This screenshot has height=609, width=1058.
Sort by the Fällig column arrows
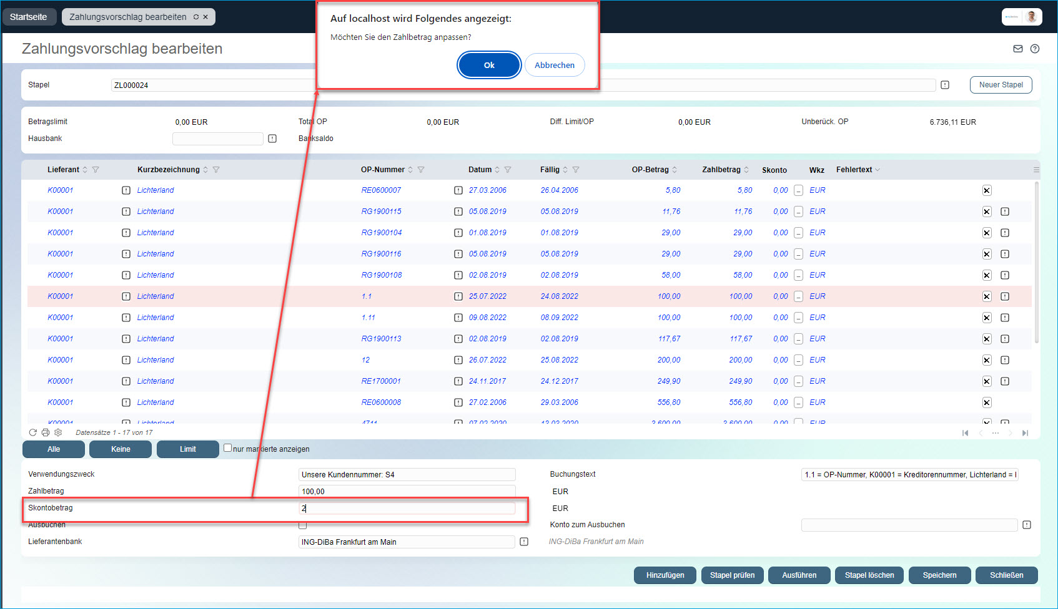(x=565, y=170)
